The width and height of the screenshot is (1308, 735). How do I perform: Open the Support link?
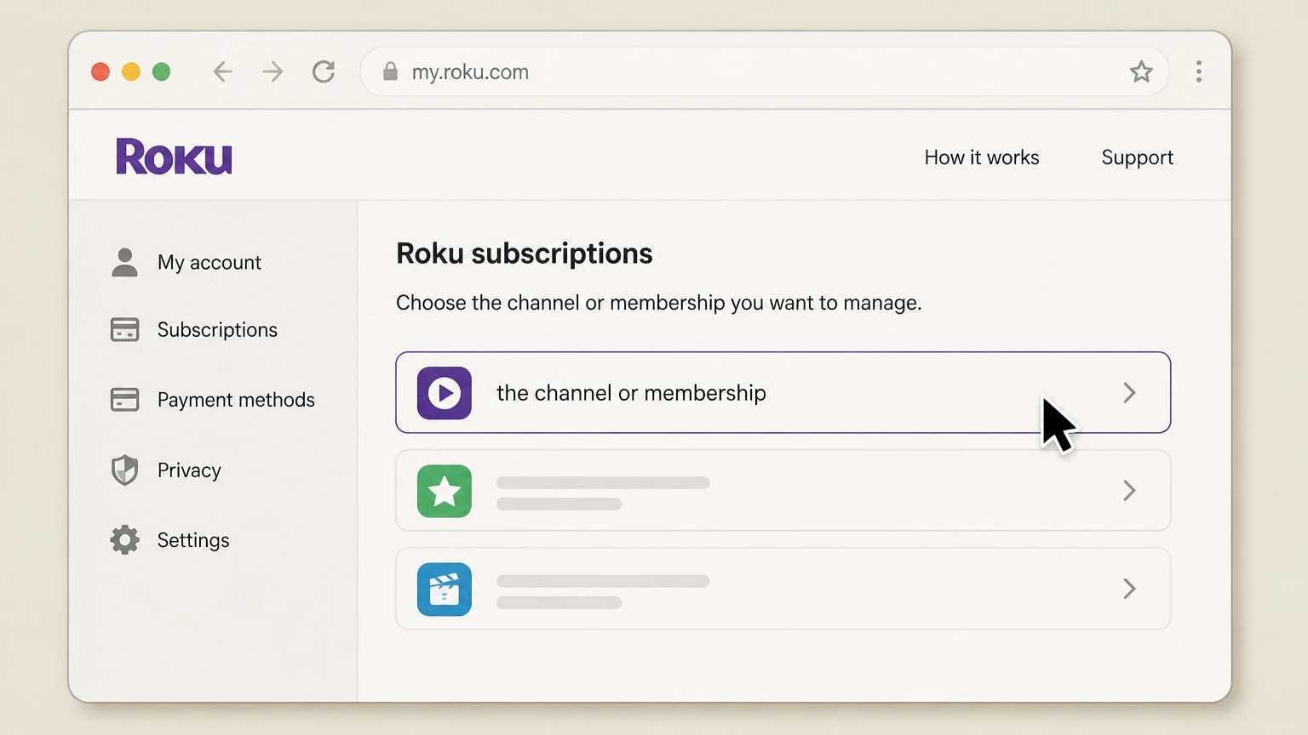click(1138, 158)
